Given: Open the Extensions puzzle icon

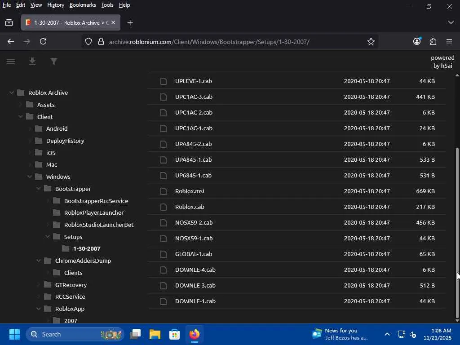Looking at the screenshot, I should click(433, 41).
